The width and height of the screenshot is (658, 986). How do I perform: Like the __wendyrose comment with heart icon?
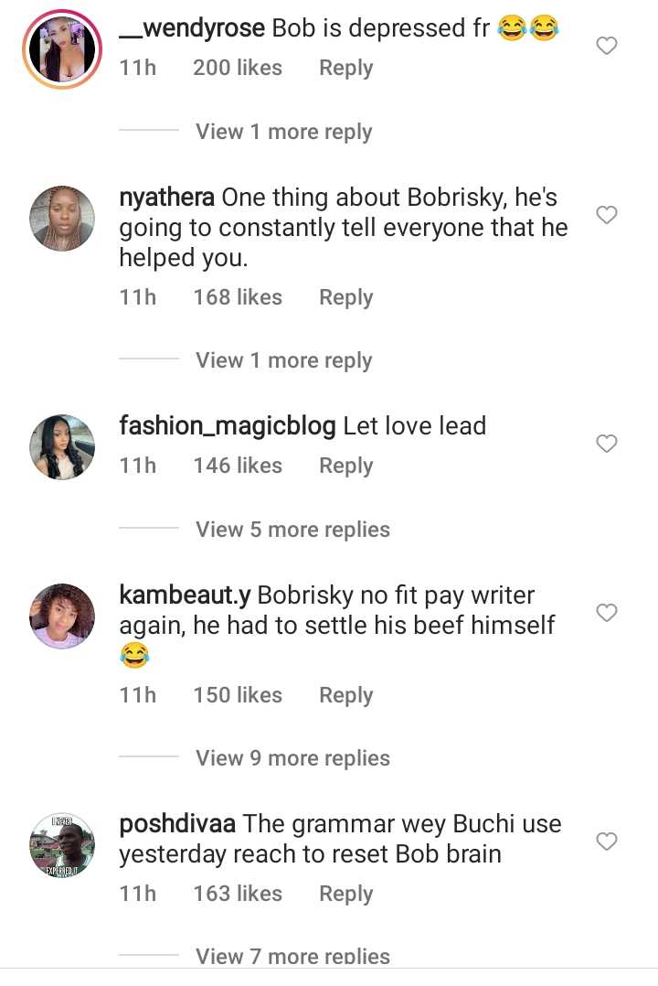pyautogui.click(x=607, y=46)
